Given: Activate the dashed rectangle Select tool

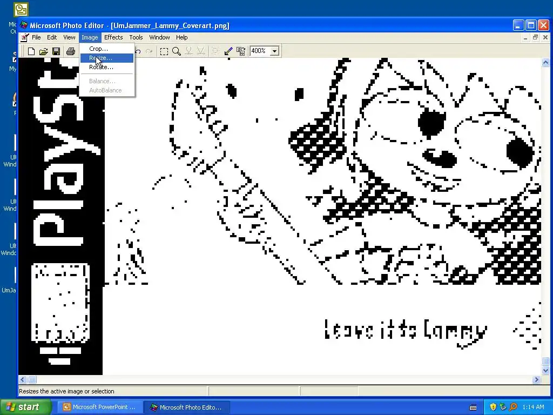Looking at the screenshot, I should (x=164, y=51).
